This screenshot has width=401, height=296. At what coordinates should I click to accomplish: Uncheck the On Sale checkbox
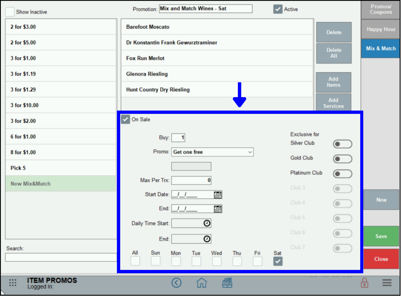click(125, 119)
